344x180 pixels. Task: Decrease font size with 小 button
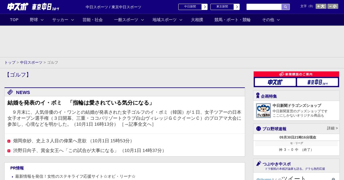333,6
